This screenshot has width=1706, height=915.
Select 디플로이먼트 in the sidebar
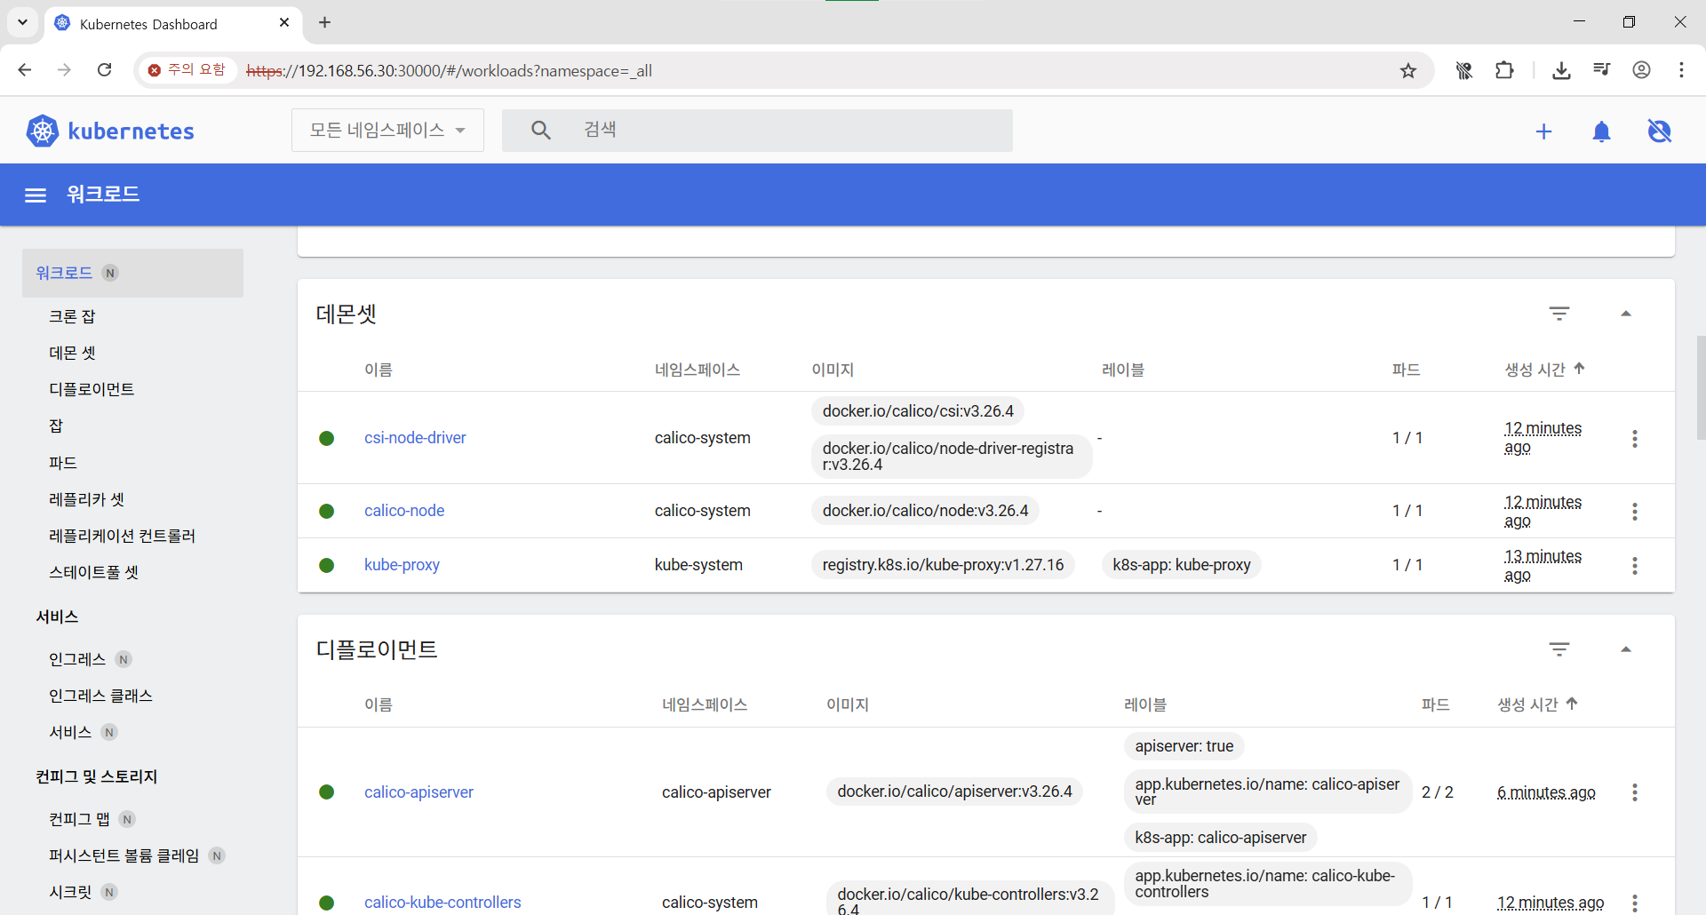point(92,389)
